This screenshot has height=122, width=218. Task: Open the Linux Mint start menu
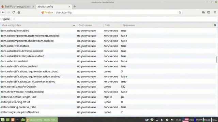(x=2, y=120)
